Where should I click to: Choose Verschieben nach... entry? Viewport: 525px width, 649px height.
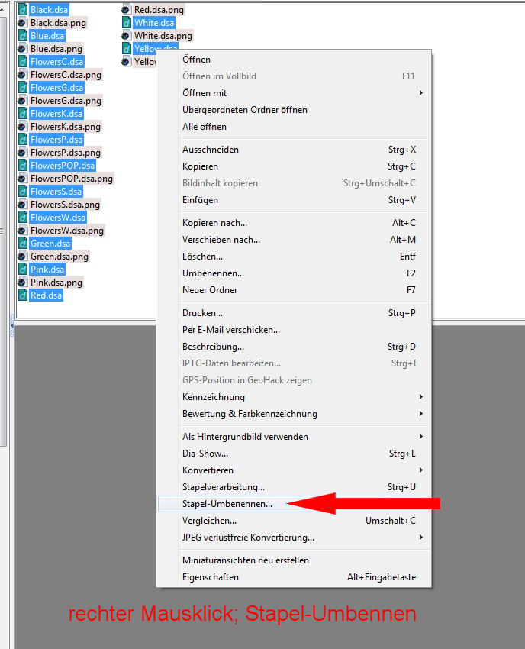(294, 240)
